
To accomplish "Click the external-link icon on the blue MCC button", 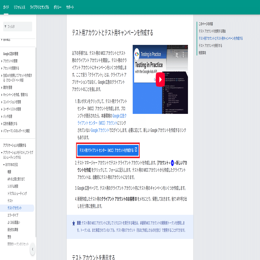I will pyautogui.click(x=136, y=150).
